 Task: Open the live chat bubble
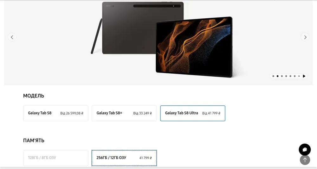(305, 150)
